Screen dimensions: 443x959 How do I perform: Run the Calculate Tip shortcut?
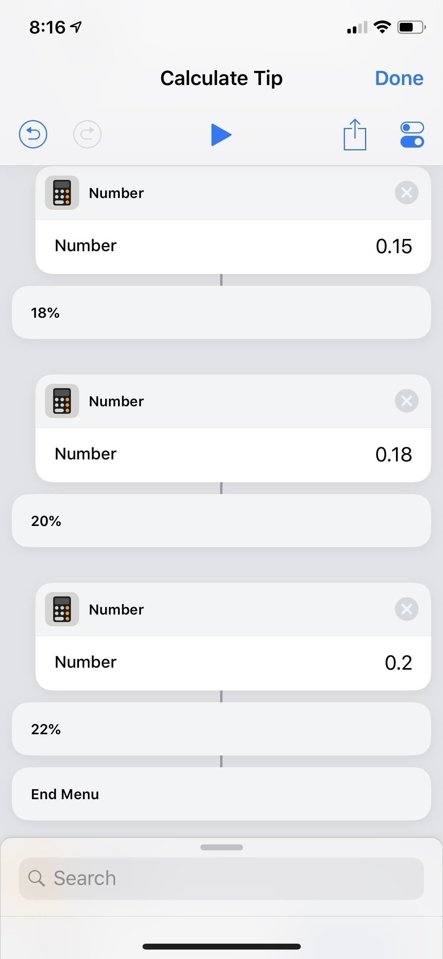pyautogui.click(x=221, y=135)
